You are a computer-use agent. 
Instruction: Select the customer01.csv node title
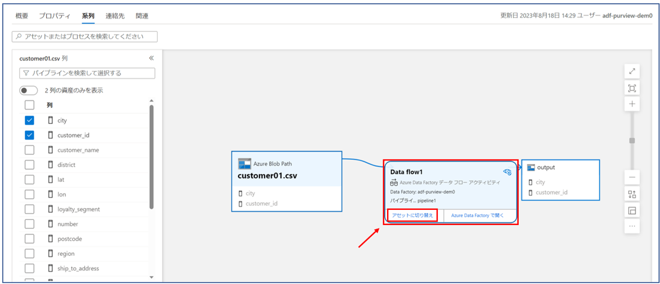(x=268, y=176)
